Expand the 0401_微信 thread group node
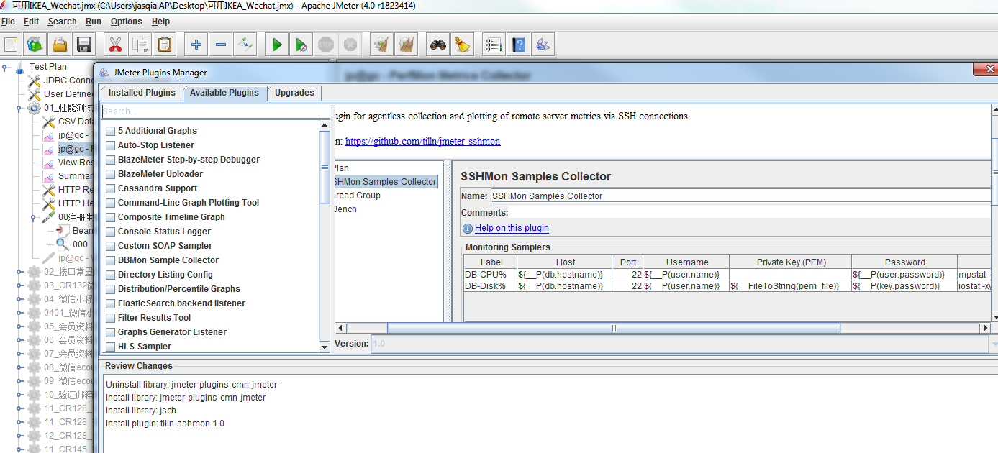The height and width of the screenshot is (453, 998). 19,313
